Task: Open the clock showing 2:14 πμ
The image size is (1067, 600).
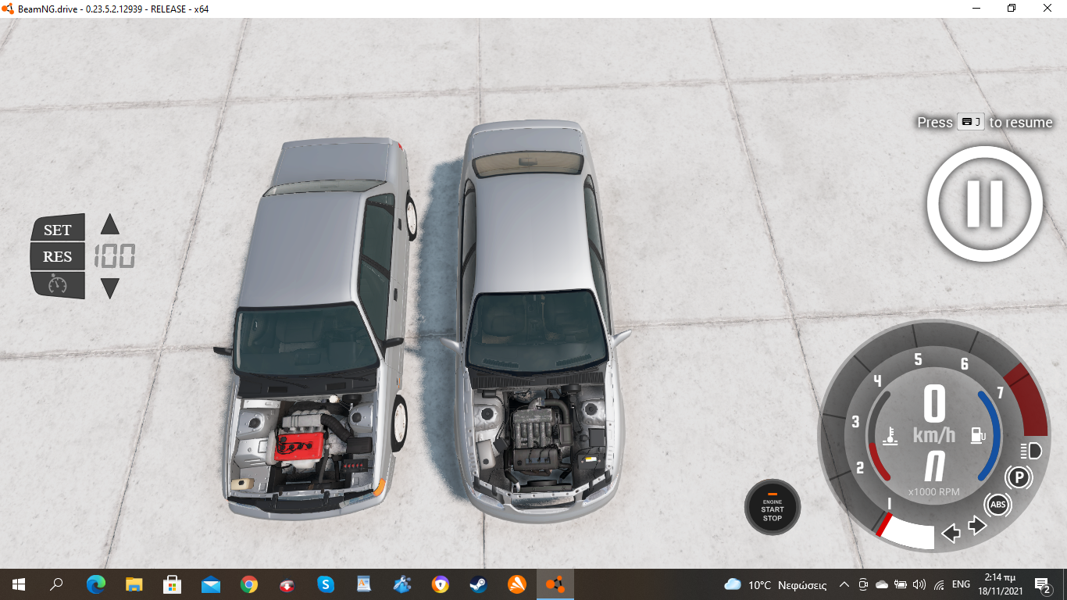Action: 999,584
